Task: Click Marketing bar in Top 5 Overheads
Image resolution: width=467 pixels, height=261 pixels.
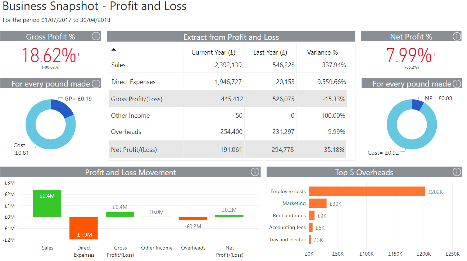Action: (318, 203)
